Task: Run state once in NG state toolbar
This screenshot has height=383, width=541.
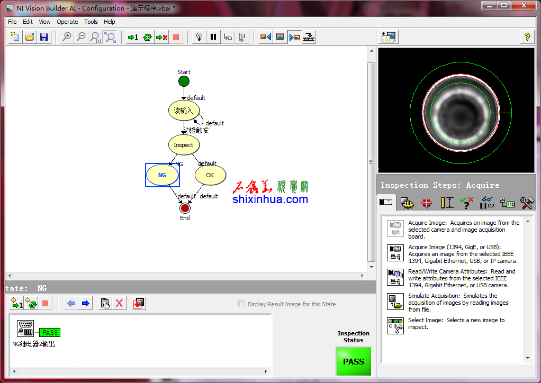Action: click(x=17, y=303)
